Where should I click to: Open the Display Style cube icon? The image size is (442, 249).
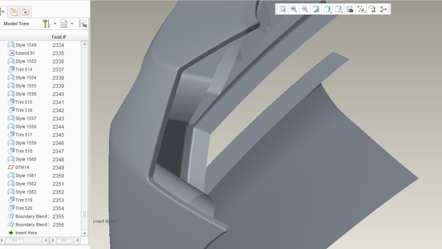pos(327,9)
